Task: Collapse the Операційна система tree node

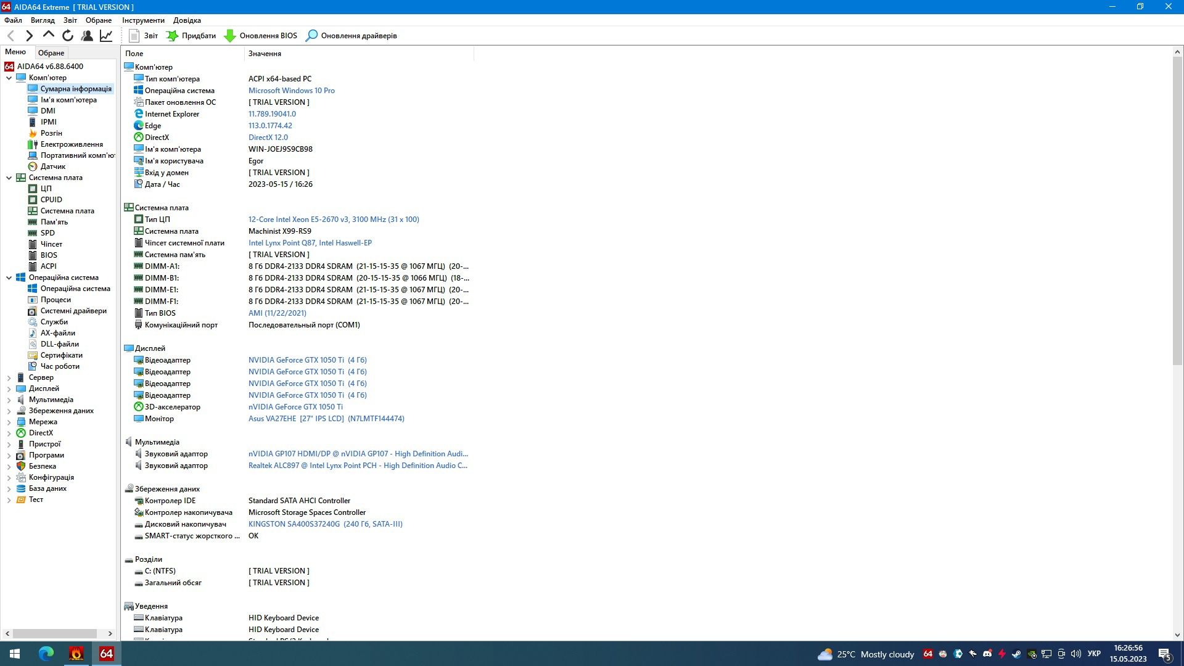Action: 9,277
